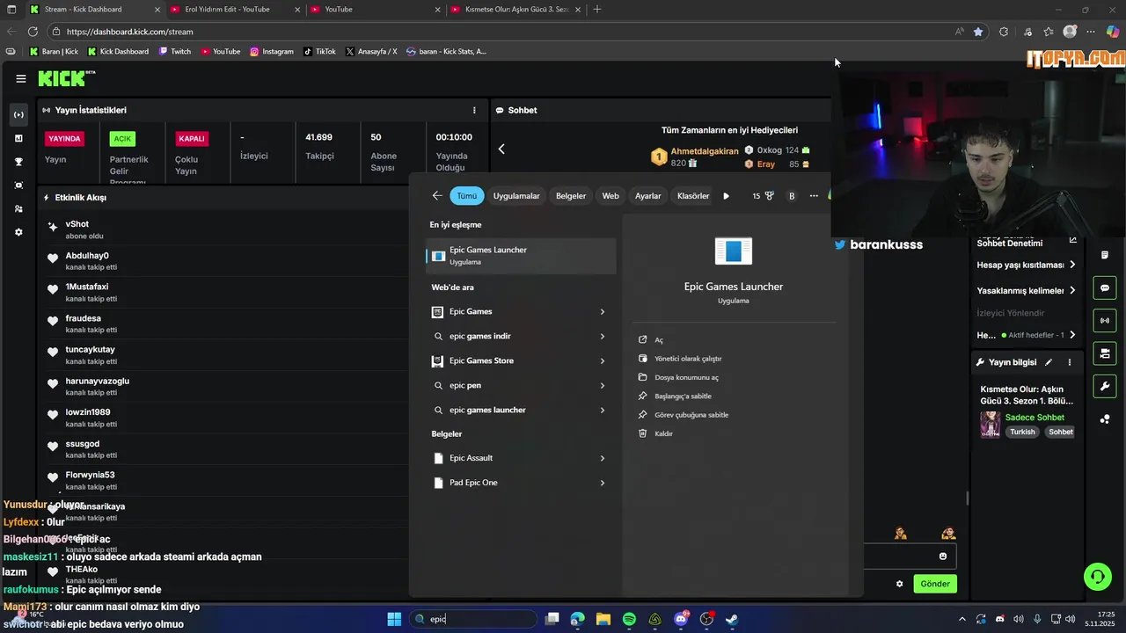Favorite this page with the star icon

click(978, 32)
